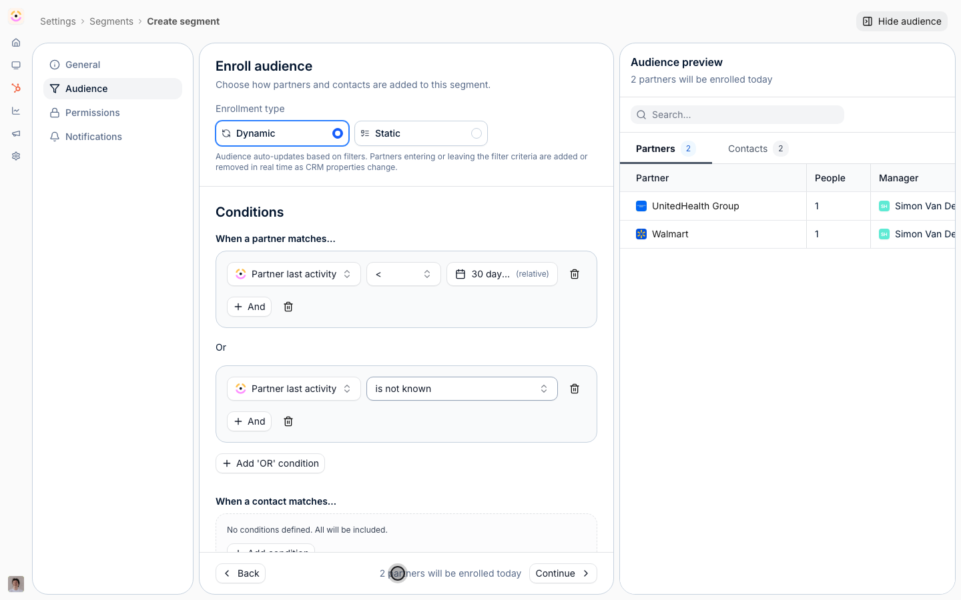Delete the 'is not known' condition row

(575, 389)
